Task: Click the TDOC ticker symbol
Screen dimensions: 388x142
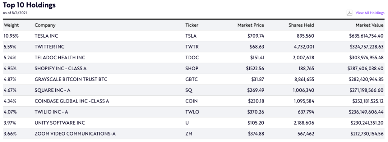Action: tap(192, 58)
